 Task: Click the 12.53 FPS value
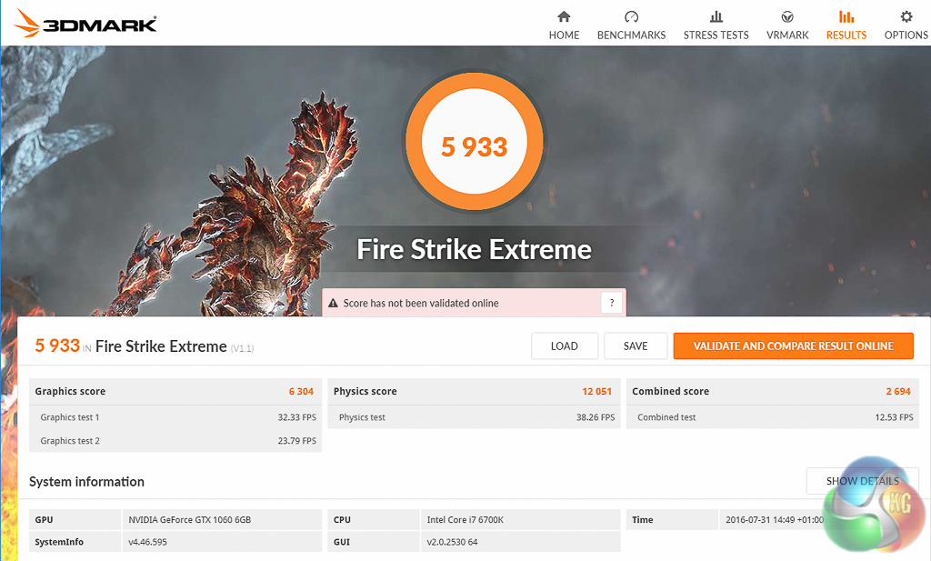[895, 417]
